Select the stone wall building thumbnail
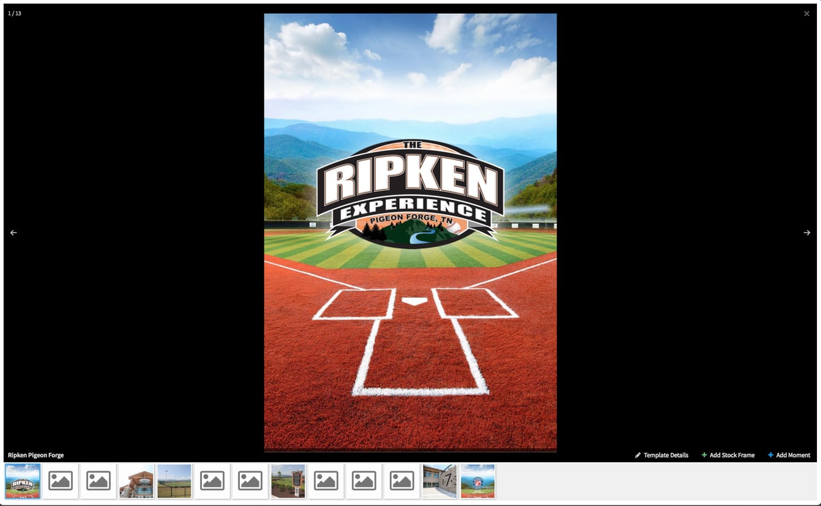This screenshot has height=506, width=821. pos(440,481)
